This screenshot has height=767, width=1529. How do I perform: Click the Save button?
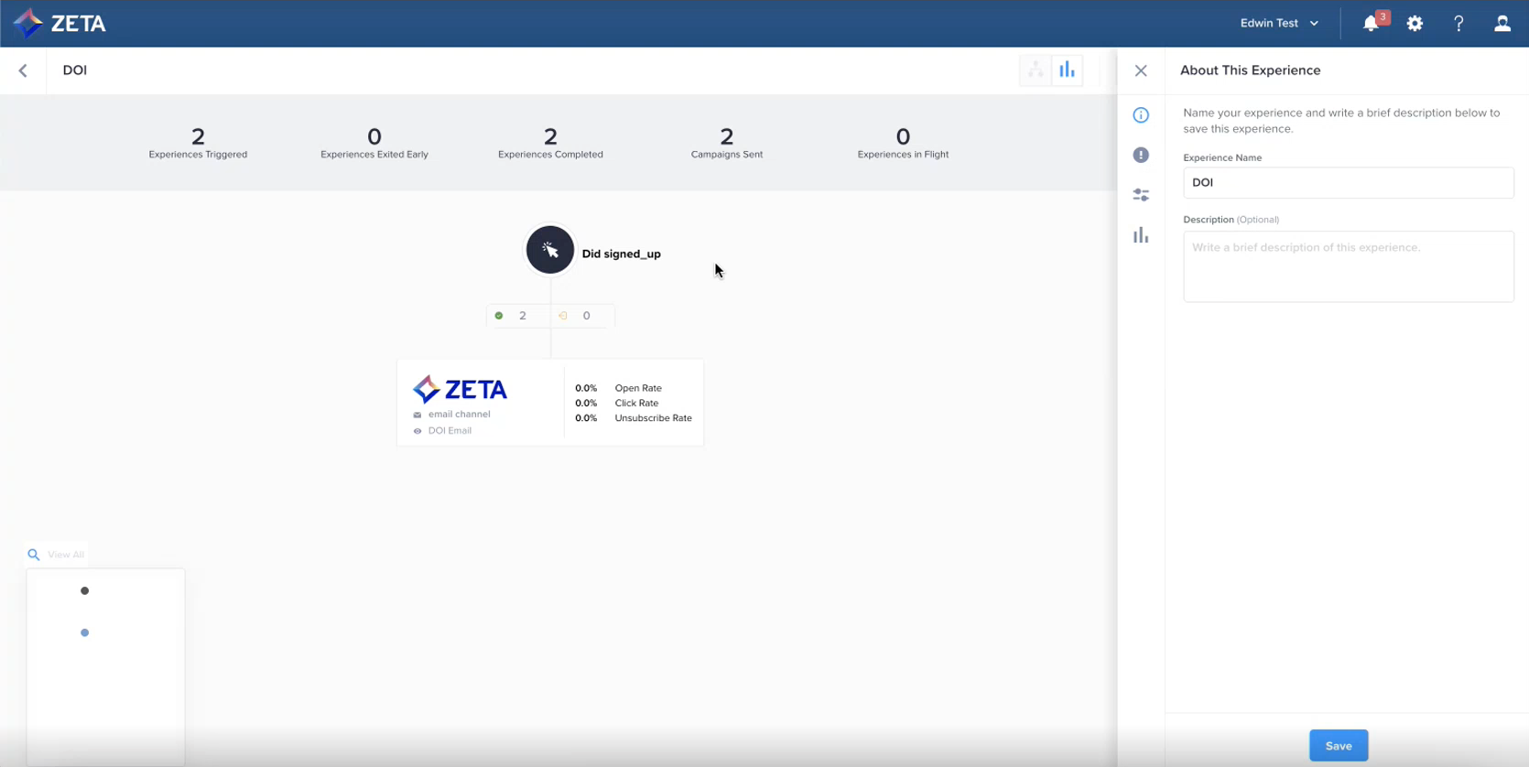point(1338,745)
